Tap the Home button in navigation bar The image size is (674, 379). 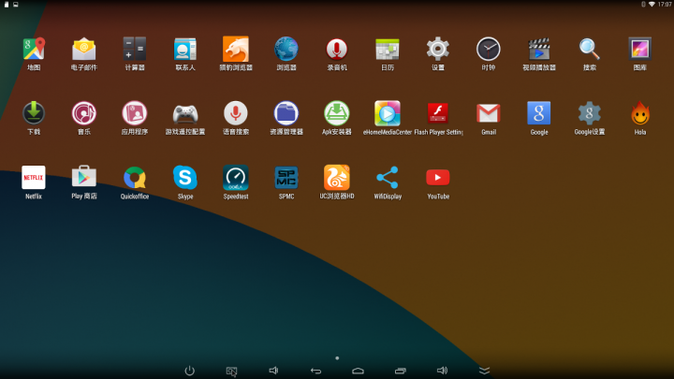tap(358, 371)
